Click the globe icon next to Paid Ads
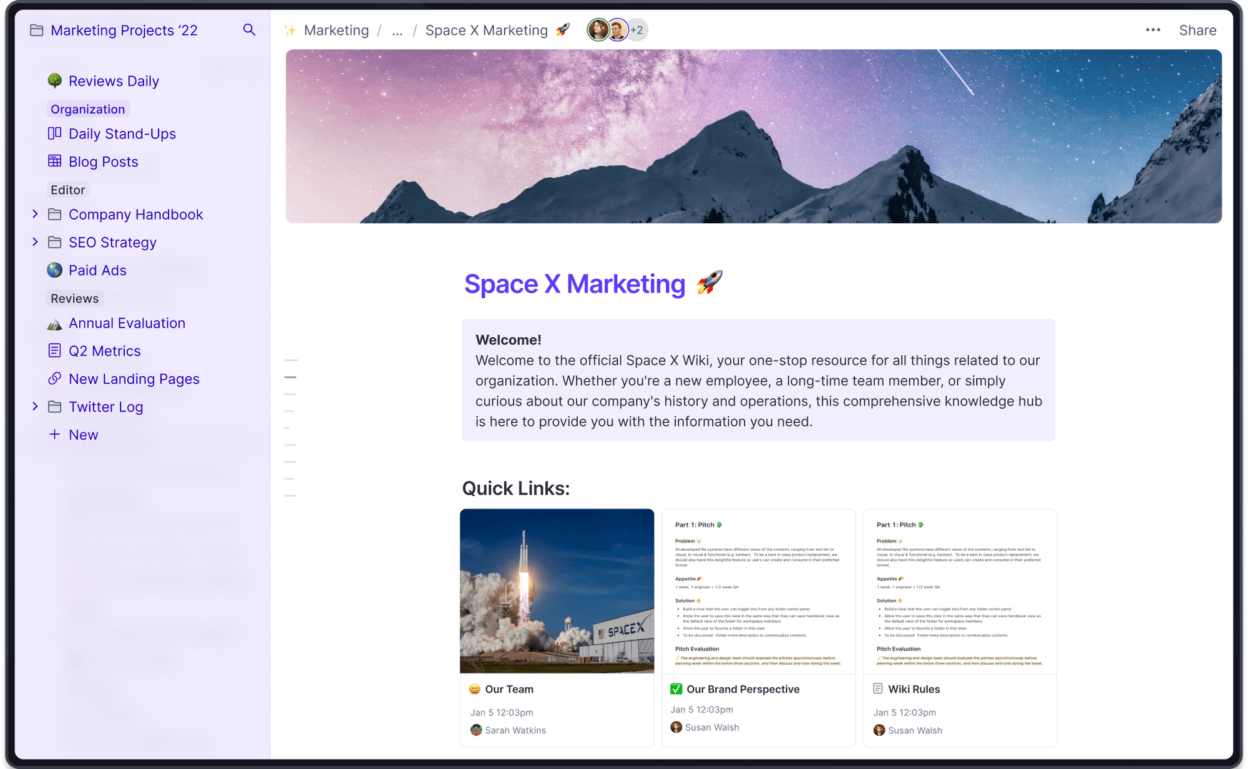The width and height of the screenshot is (1248, 769). (55, 270)
